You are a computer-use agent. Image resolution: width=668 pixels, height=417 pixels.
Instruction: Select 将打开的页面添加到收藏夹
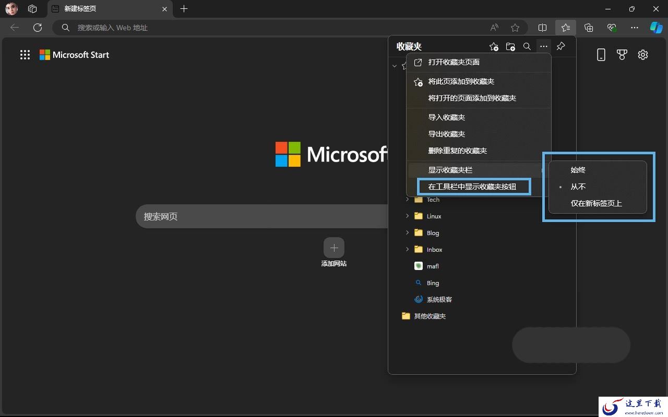pos(479,98)
